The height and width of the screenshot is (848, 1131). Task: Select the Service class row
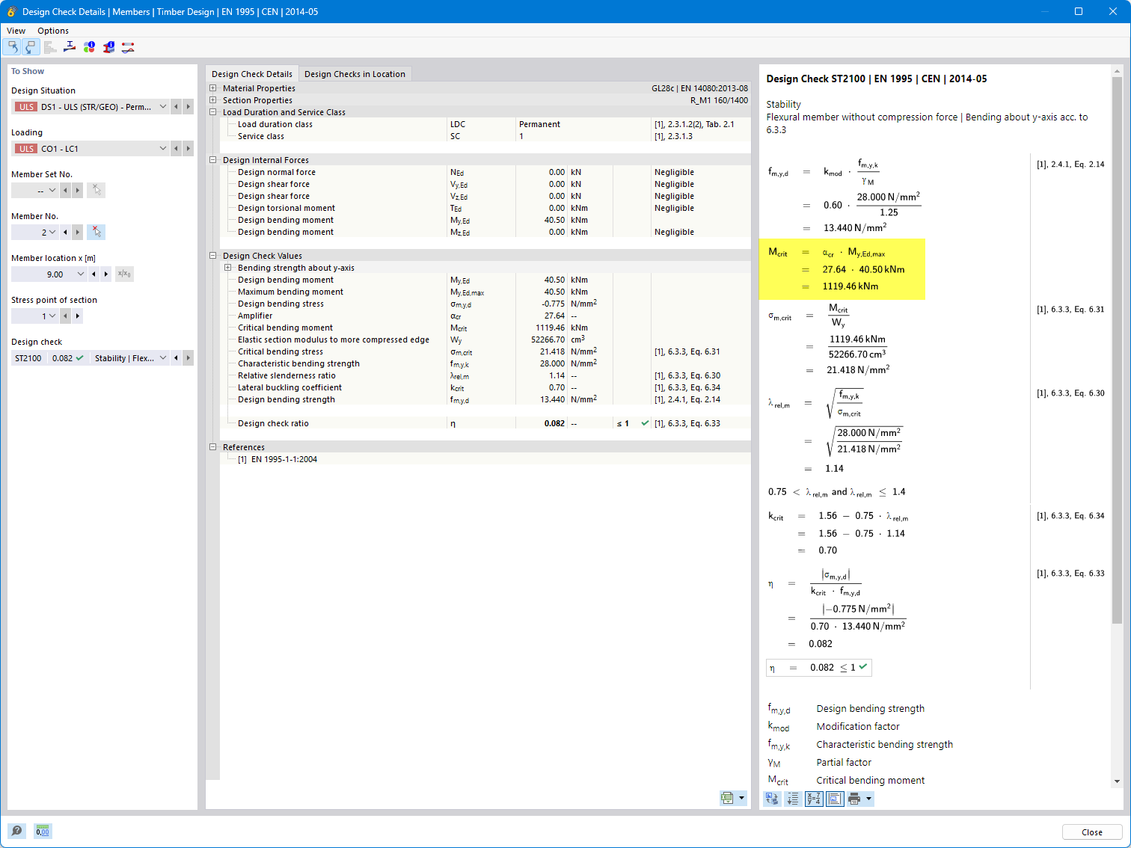(485, 136)
